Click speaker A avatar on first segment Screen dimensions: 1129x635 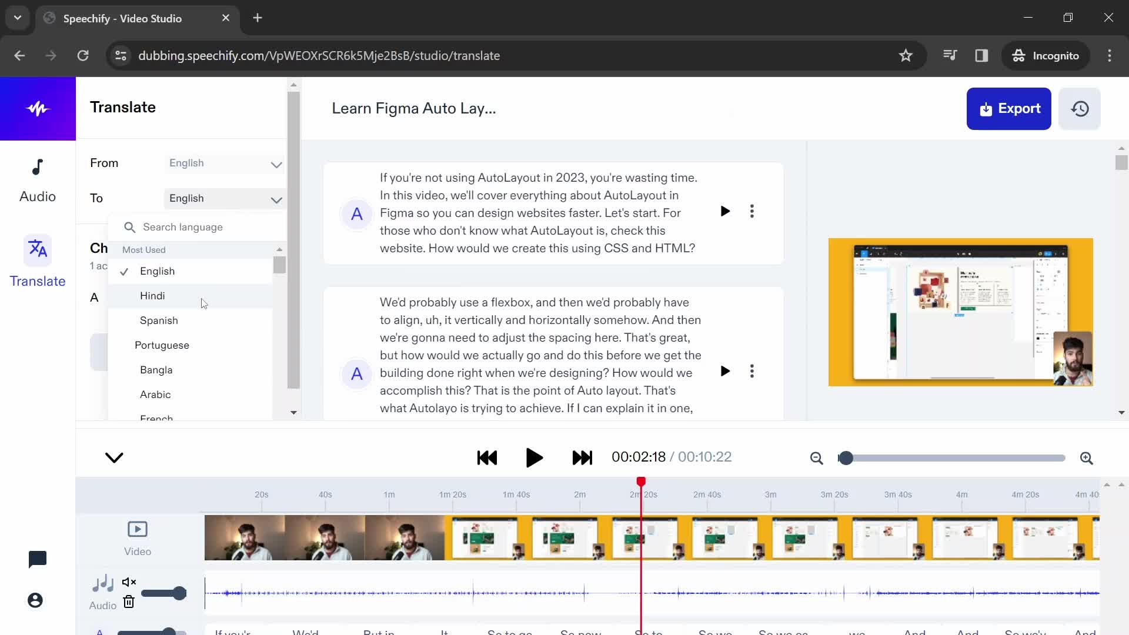coord(357,214)
